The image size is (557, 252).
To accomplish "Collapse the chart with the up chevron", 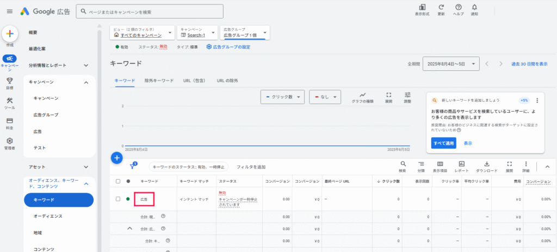I will pos(547,167).
